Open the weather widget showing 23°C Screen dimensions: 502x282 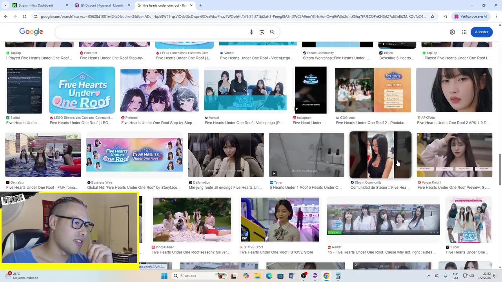click(22, 276)
